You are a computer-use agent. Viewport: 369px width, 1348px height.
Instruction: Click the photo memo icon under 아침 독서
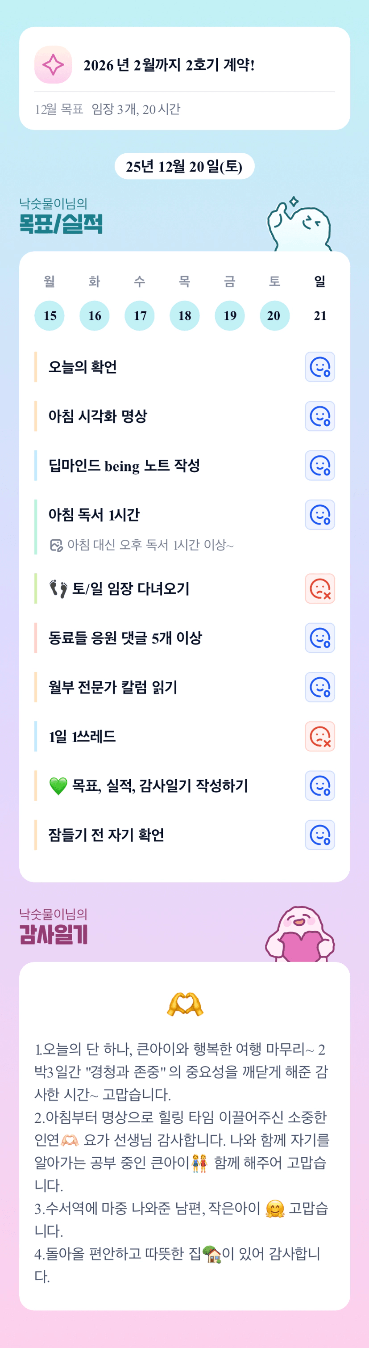[x=56, y=545]
